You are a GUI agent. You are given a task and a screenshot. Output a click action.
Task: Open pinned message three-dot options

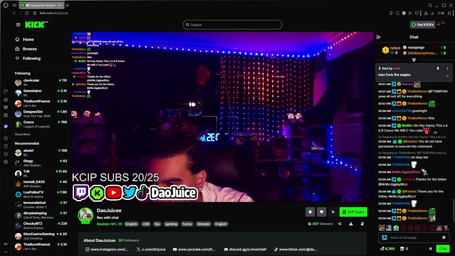[447, 68]
